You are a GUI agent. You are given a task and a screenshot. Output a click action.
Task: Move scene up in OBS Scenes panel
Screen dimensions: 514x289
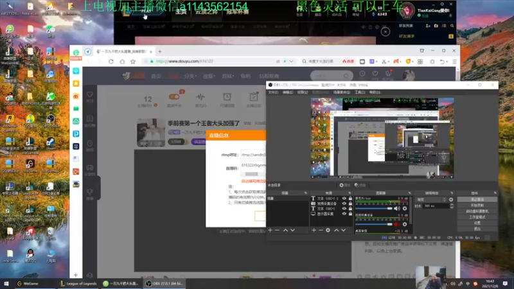[x=285, y=231]
